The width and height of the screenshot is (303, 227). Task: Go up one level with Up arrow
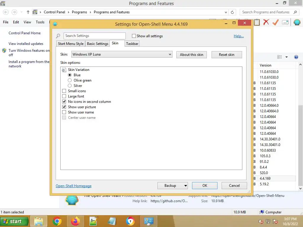pos(28,12)
